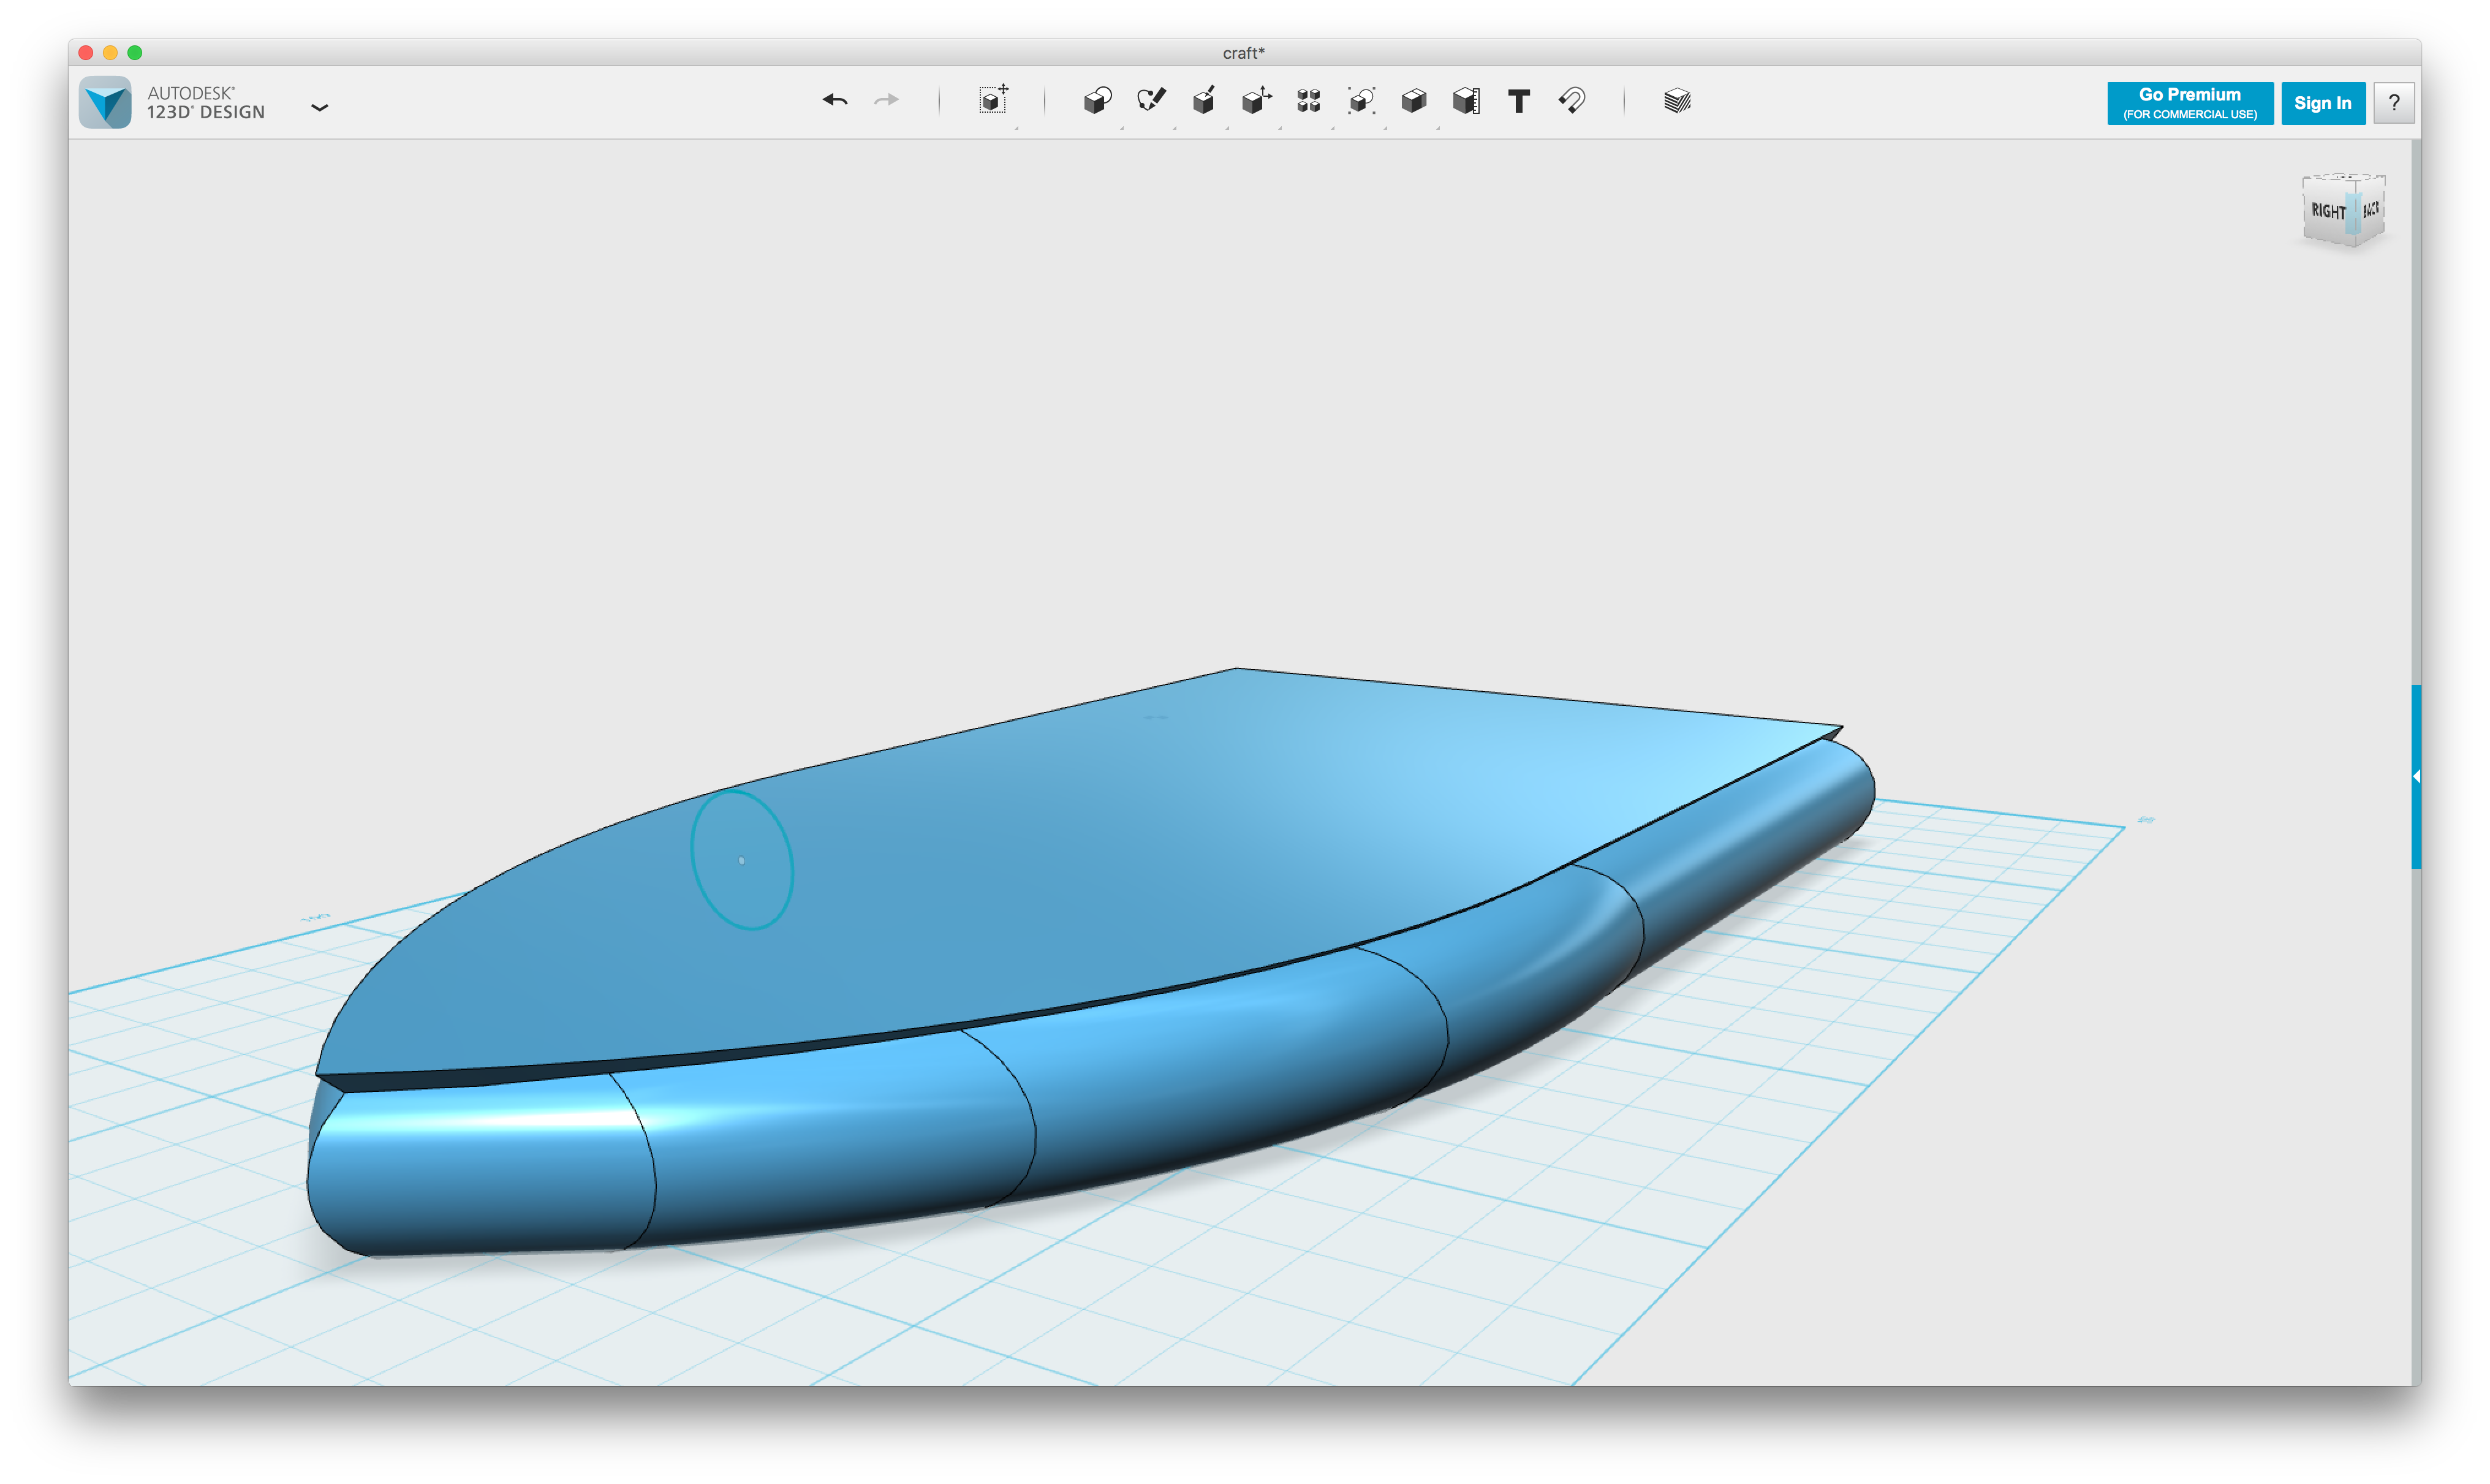
Task: Click the Sign In button
Action: click(x=2322, y=103)
